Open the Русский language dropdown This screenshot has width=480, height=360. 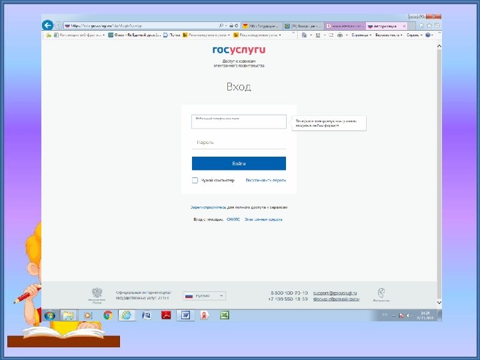pos(204,296)
